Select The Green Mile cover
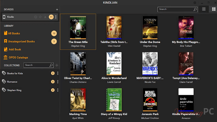Viewport: 217px width, 122px height. 78,27
